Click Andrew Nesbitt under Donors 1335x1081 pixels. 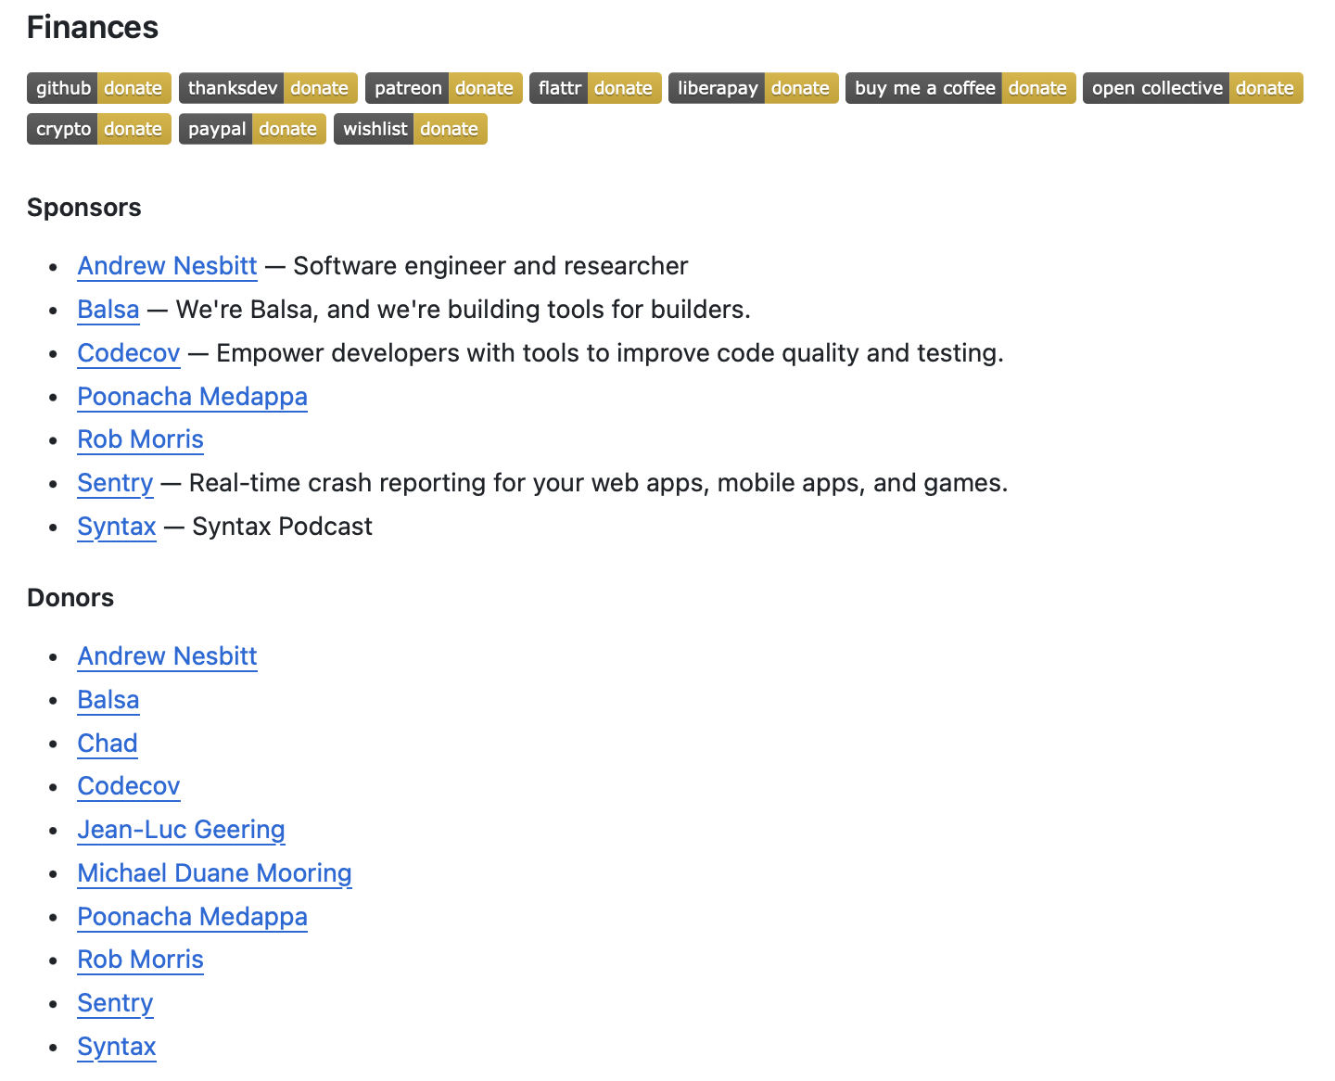coord(167,656)
